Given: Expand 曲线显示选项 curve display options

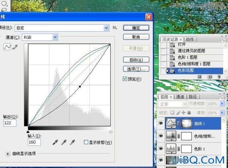Looking at the screenshot, I should 8,153.
